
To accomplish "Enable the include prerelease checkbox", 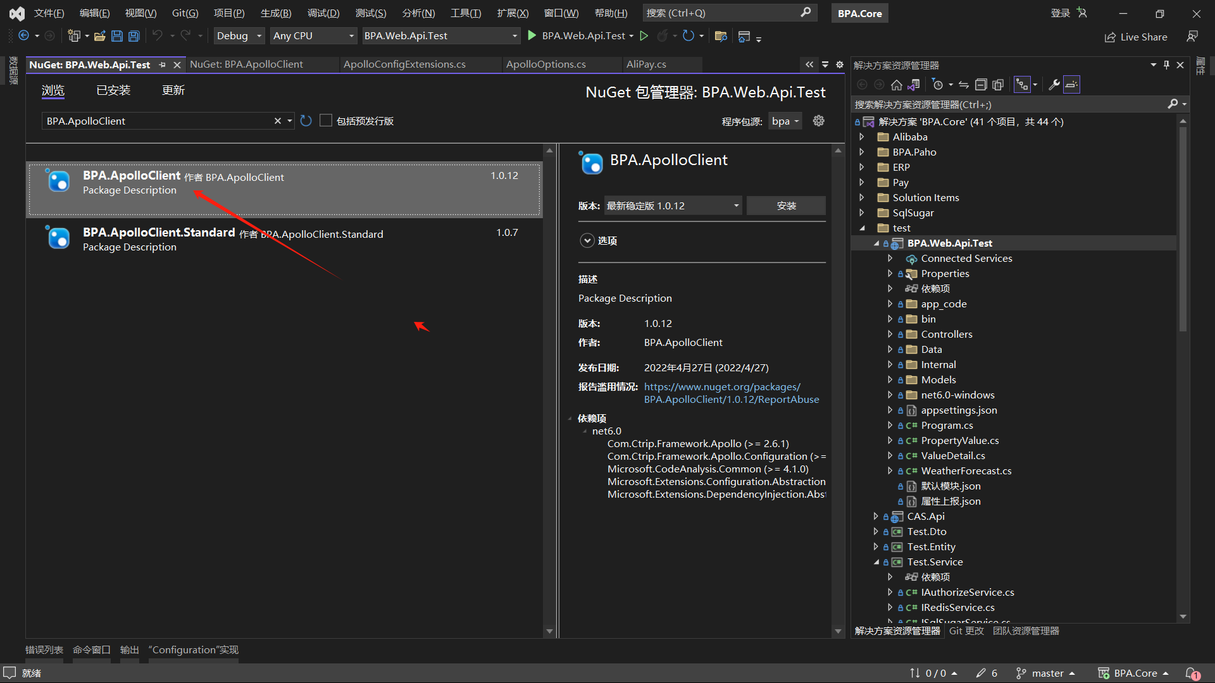I will (326, 121).
